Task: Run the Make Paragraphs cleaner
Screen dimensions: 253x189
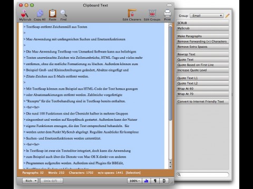Action: (202, 36)
